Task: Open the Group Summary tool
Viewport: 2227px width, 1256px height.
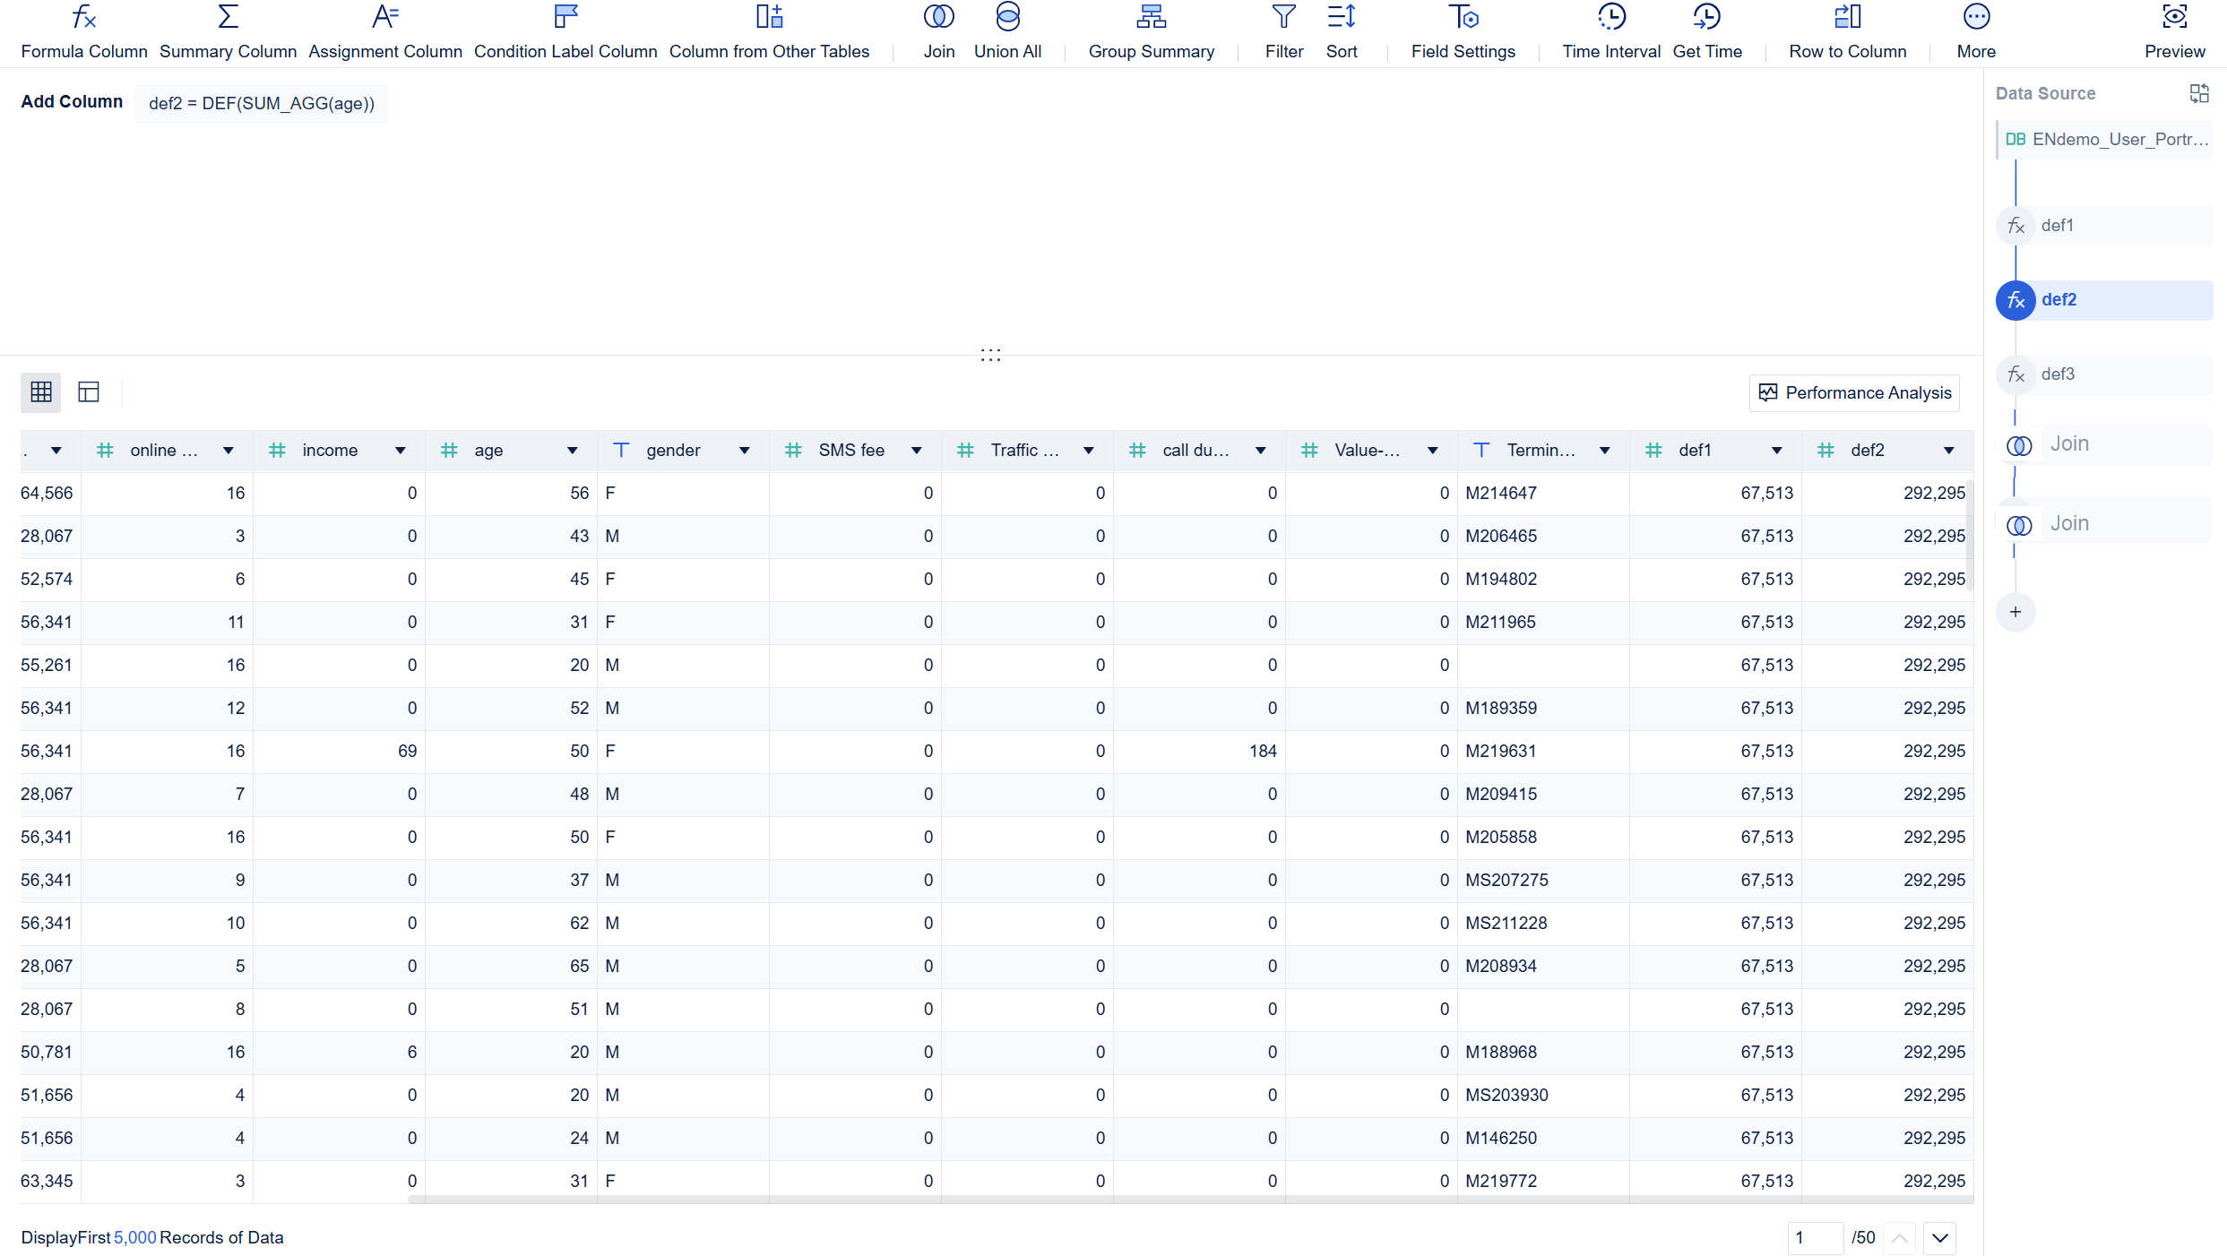Action: pos(1151,32)
